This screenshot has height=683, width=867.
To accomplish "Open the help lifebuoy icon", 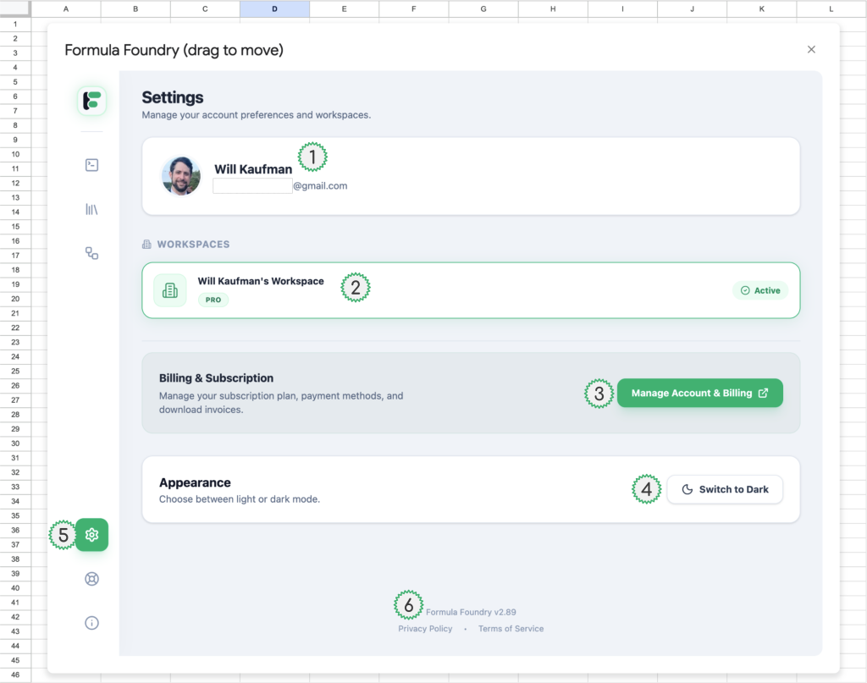I will 91,579.
